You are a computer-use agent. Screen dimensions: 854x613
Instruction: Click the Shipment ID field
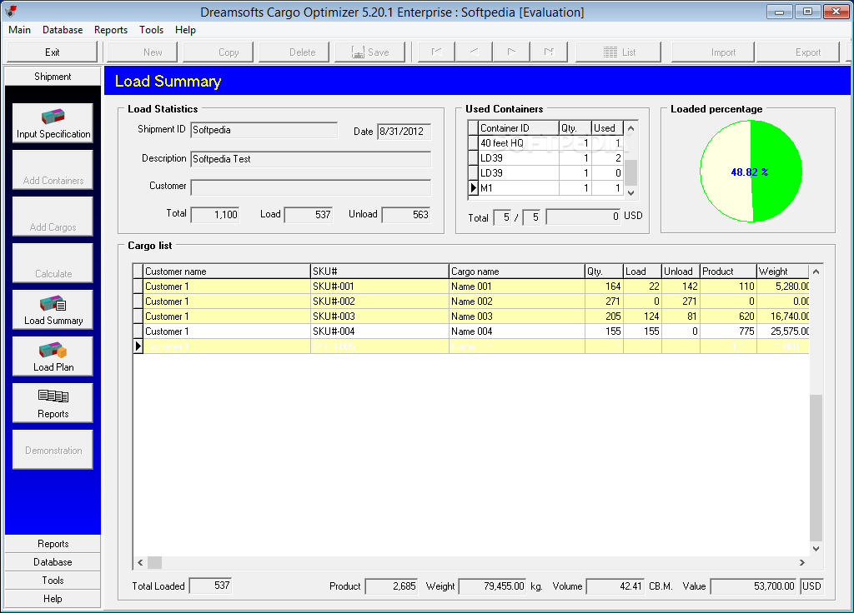coord(264,130)
